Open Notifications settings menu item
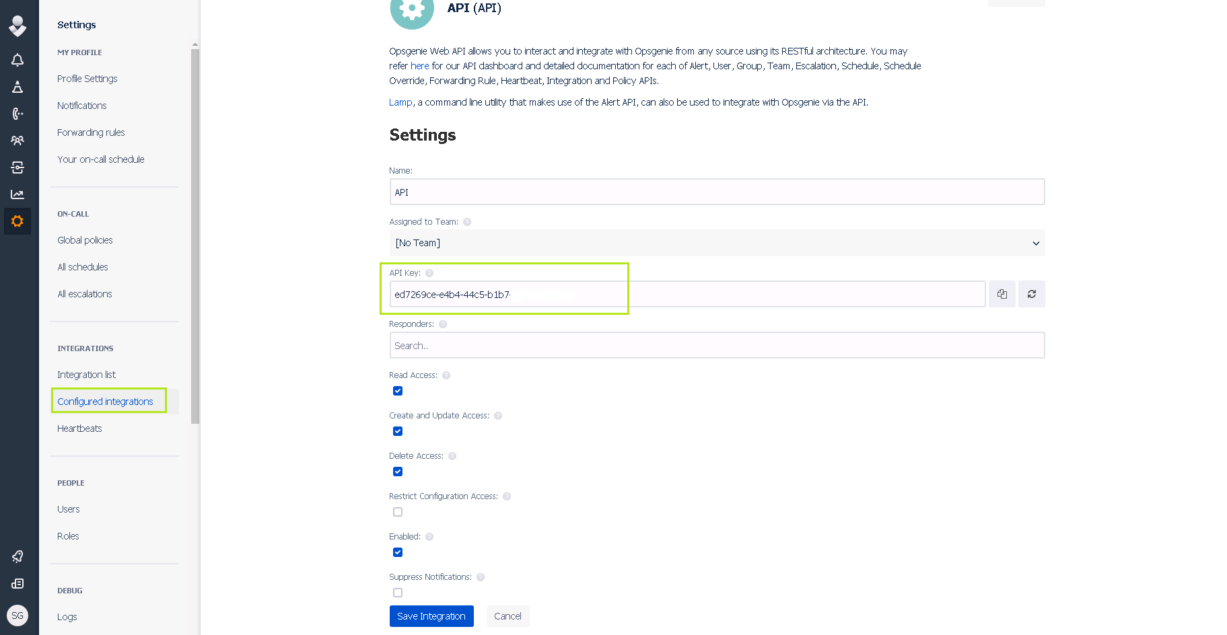Screen dimensions: 1227x635 (82, 106)
